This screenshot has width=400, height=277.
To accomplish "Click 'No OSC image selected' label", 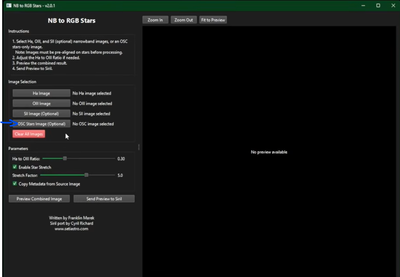I will (93, 124).
